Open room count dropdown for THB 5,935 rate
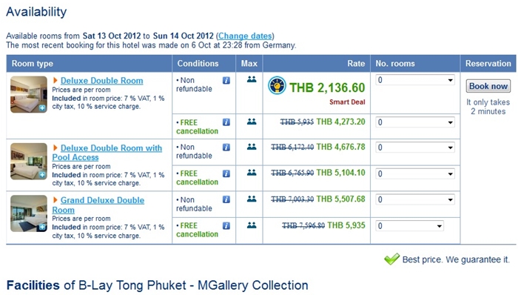 [x=410, y=226]
